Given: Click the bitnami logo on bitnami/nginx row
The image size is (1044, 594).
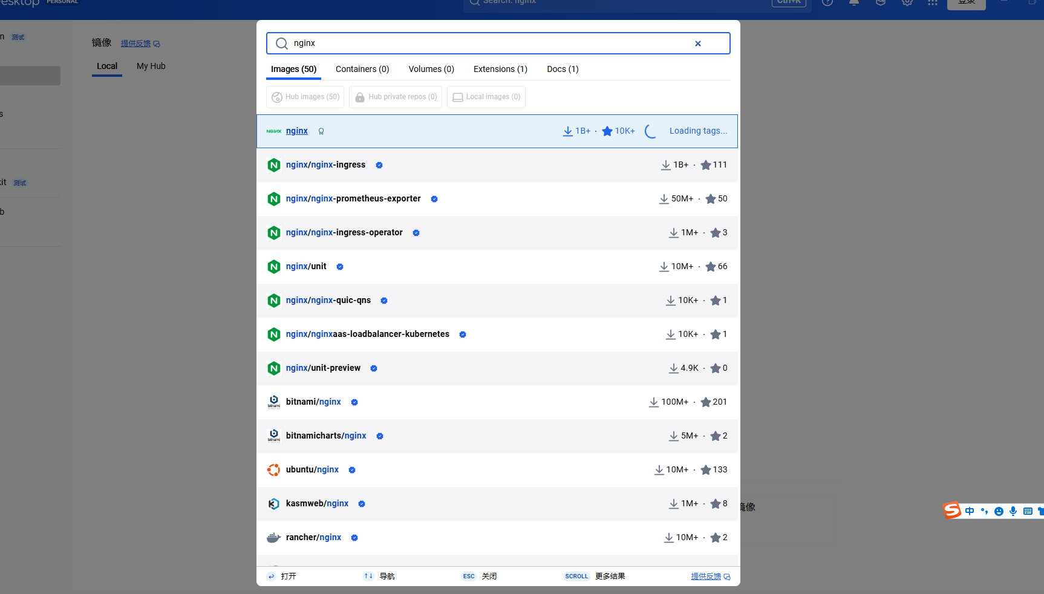Looking at the screenshot, I should click(274, 402).
